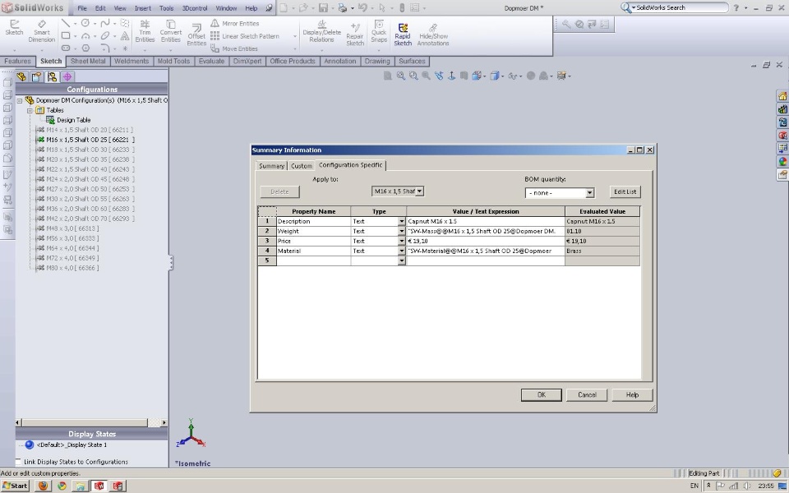This screenshot has height=493, width=789.
Task: Click Help in Summary Information dialog
Action: pyautogui.click(x=633, y=395)
